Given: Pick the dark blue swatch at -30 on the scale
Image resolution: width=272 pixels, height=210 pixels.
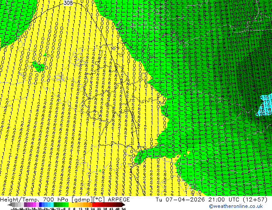Looking at the screenshot, I should tap(40, 204).
